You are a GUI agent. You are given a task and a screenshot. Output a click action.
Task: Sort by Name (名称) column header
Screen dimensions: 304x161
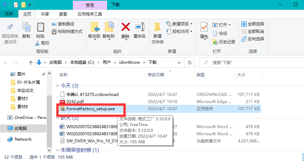click(x=63, y=75)
